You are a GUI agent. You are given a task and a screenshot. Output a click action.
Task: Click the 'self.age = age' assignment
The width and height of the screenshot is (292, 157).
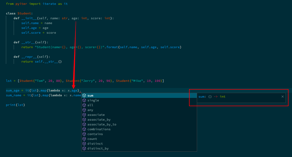(x=35, y=28)
